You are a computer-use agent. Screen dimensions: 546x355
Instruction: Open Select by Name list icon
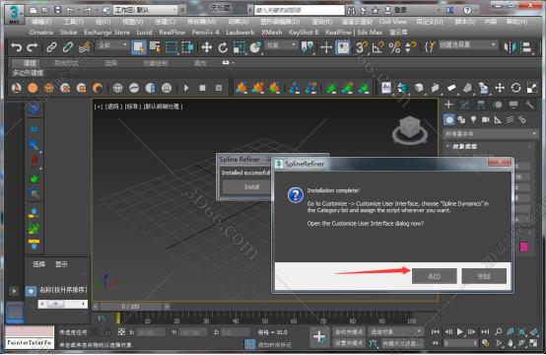[x=155, y=47]
